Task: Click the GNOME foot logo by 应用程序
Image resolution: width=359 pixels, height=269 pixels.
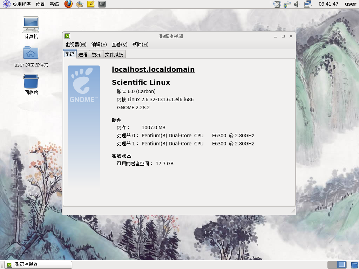Action: click(6, 4)
